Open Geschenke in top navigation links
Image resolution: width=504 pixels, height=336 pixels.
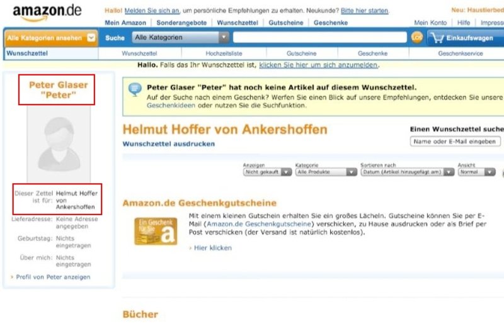[x=331, y=23]
